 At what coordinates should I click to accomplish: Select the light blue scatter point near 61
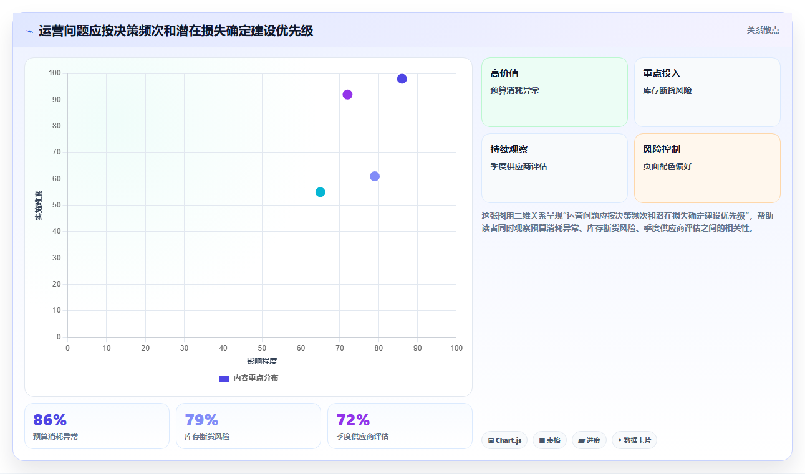375,176
